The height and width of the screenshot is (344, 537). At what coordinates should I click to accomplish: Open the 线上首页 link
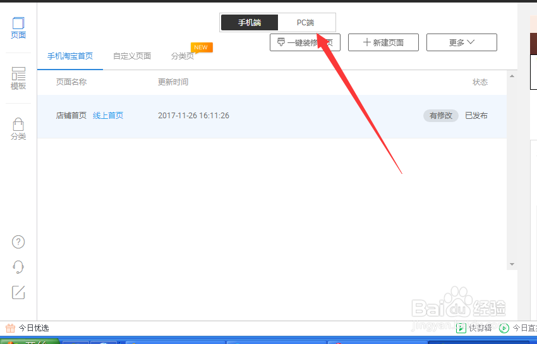108,116
